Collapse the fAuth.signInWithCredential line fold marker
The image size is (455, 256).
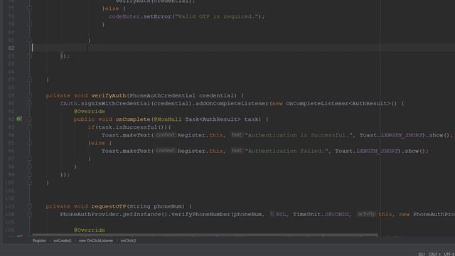pos(30,103)
